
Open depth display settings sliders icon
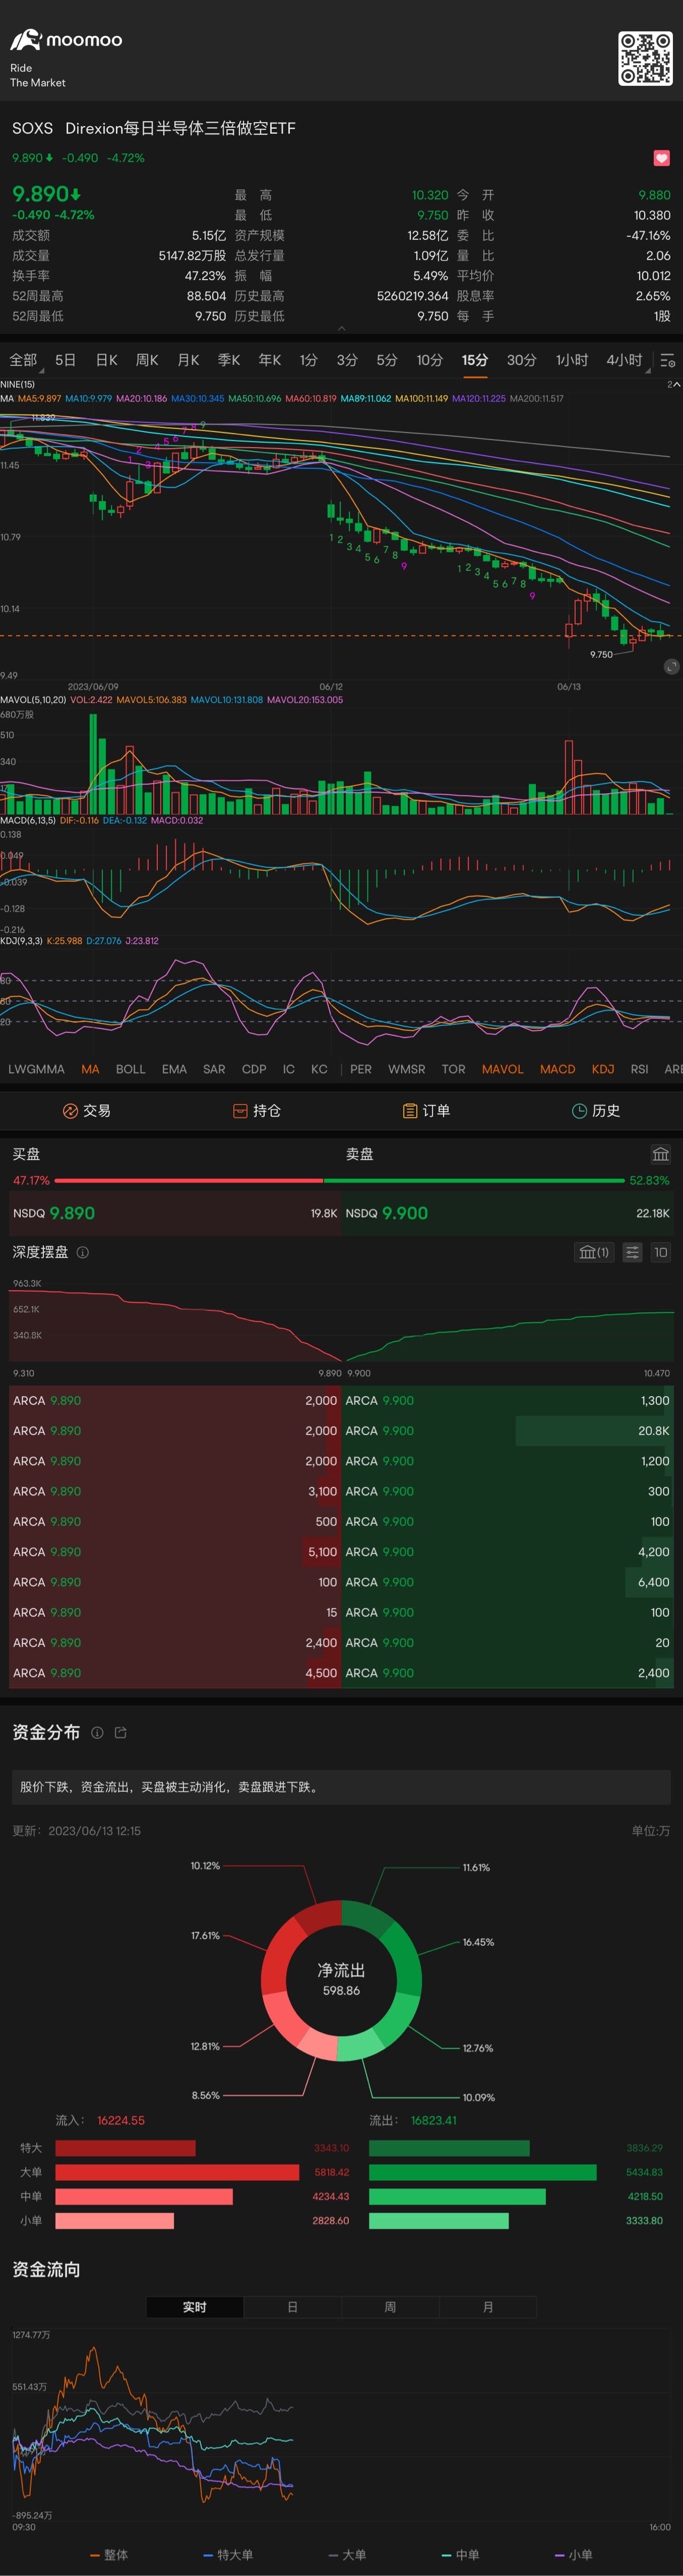(x=632, y=1252)
